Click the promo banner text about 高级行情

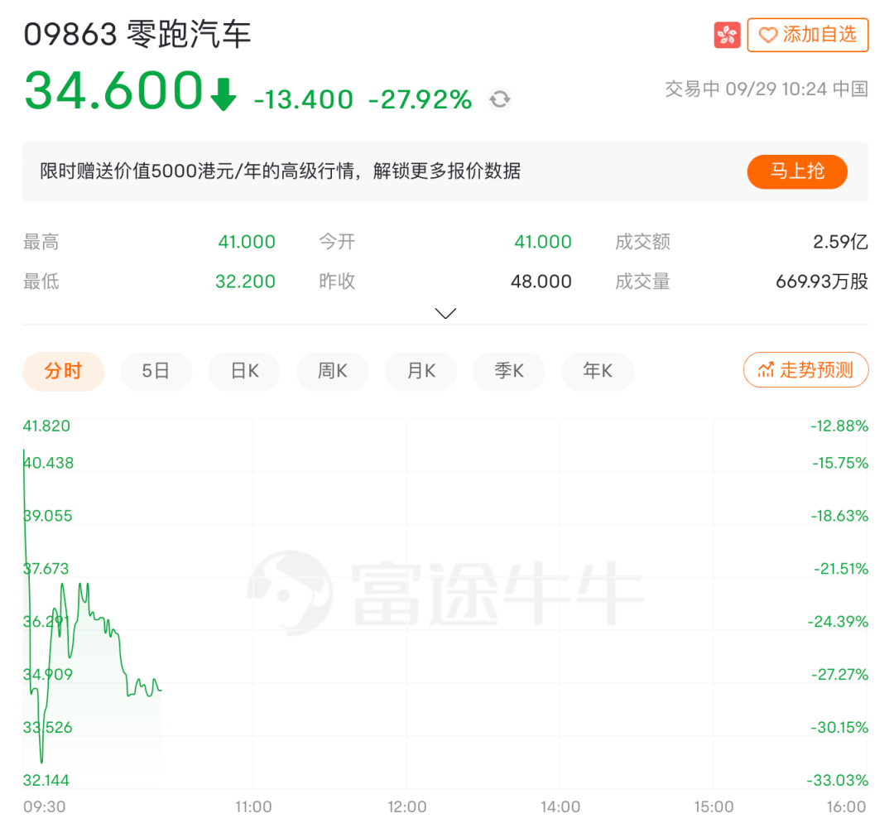280,171
